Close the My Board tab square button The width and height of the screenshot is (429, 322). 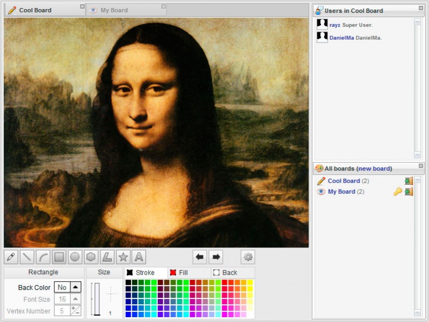(164, 6)
